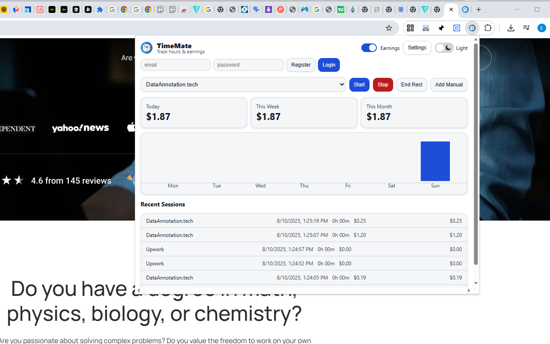Switch to the black cube favicon tab

pyautogui.click(x=76, y=9)
